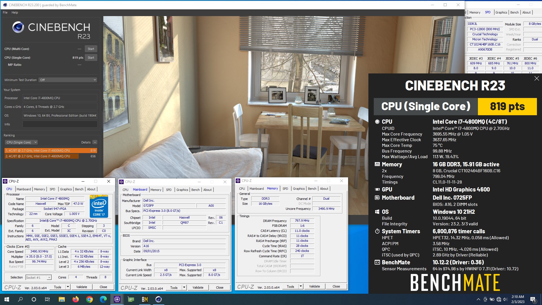
Task: Open Cinebench File menu
Action: tap(5, 12)
